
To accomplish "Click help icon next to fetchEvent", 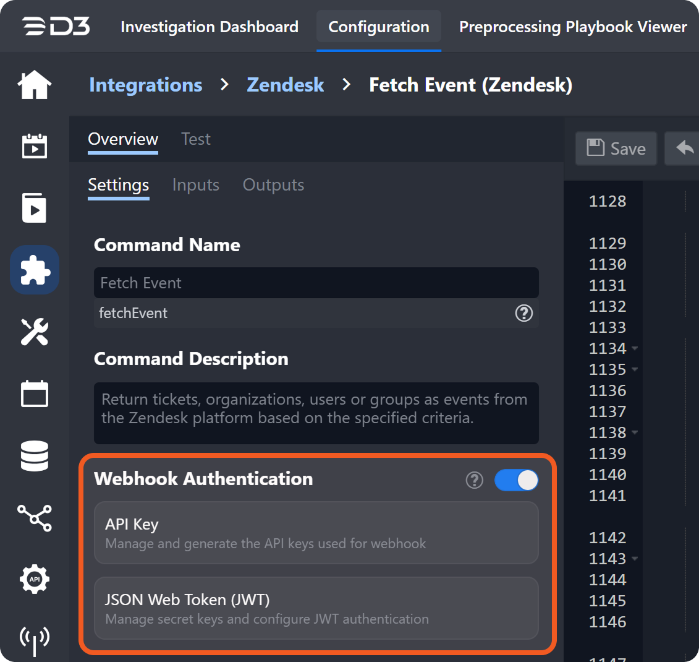I will pos(523,314).
